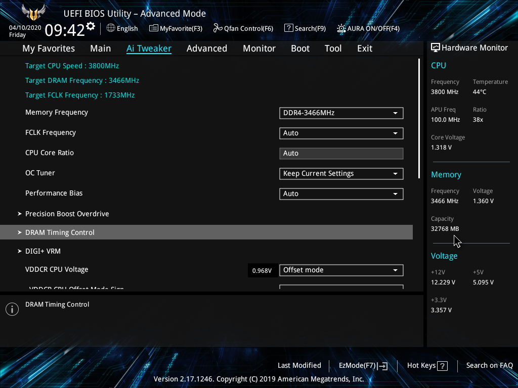Open the Tool tab

tap(333, 48)
